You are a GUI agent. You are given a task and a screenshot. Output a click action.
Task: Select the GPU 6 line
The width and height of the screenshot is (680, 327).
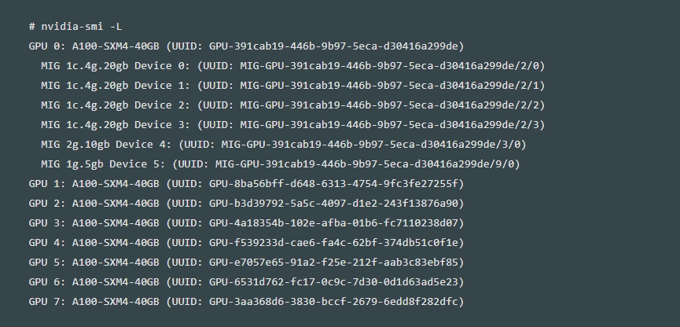click(x=246, y=282)
